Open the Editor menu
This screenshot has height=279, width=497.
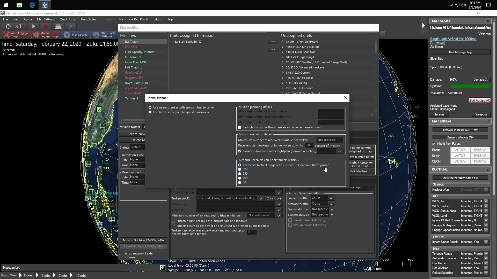point(157,19)
